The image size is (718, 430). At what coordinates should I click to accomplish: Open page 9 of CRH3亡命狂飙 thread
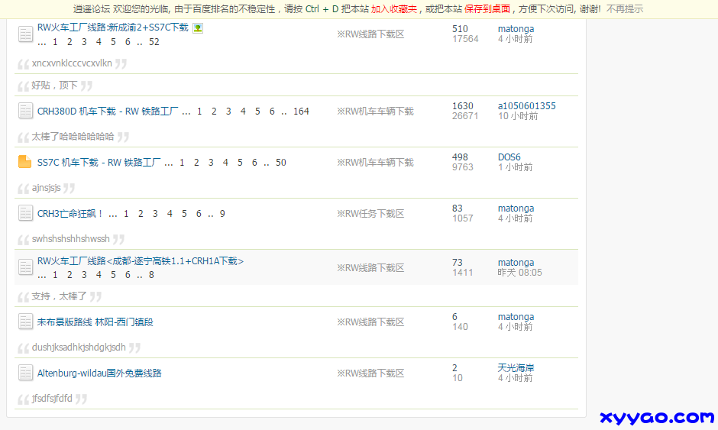(x=222, y=214)
